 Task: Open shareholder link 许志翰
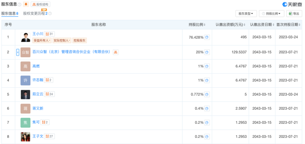38,80
